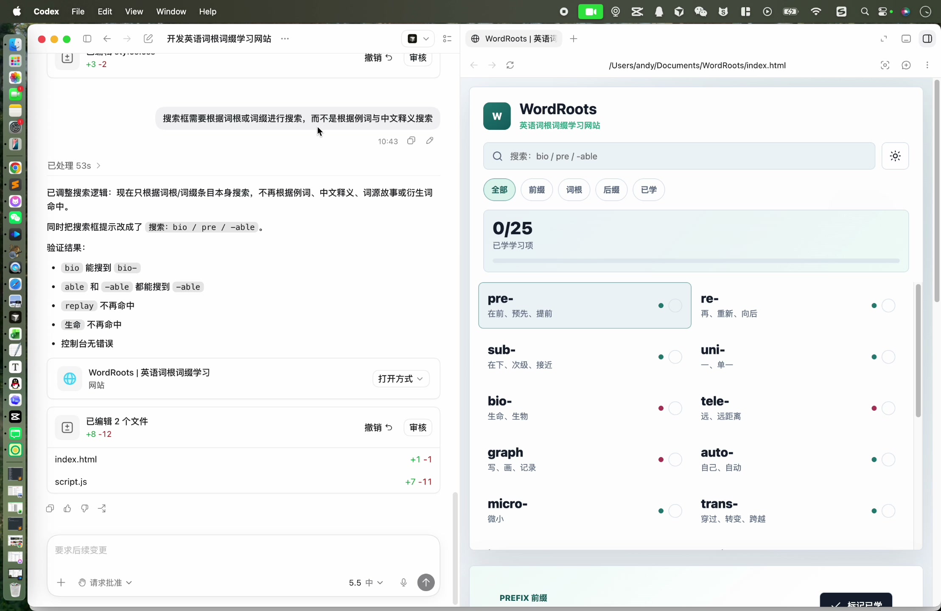Open the 请求批准 permission dropdown
The height and width of the screenshot is (611, 941).
click(x=105, y=583)
